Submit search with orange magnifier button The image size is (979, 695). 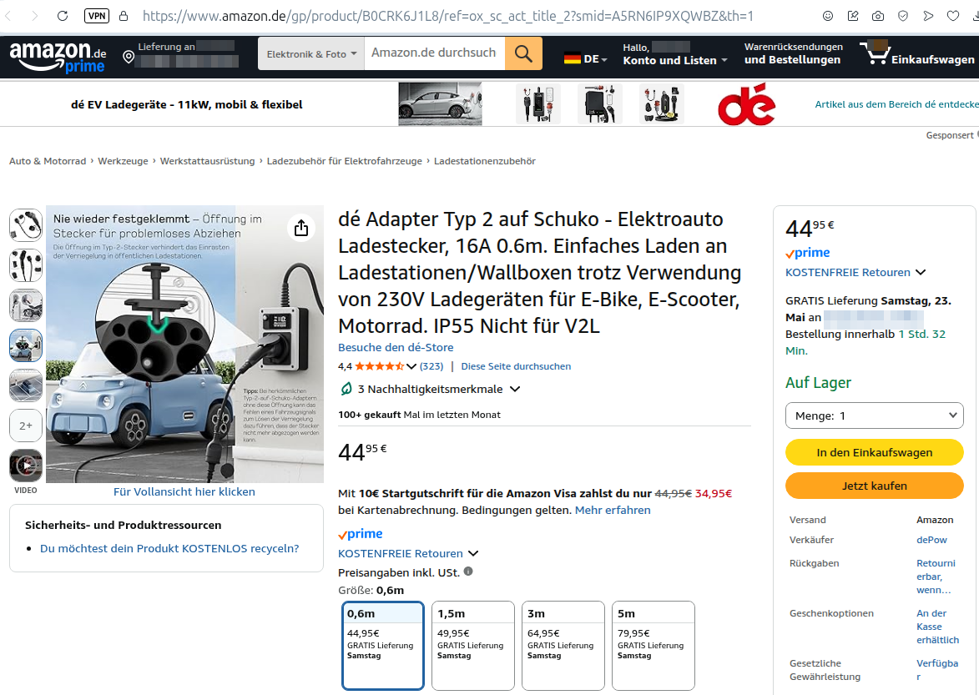(523, 53)
